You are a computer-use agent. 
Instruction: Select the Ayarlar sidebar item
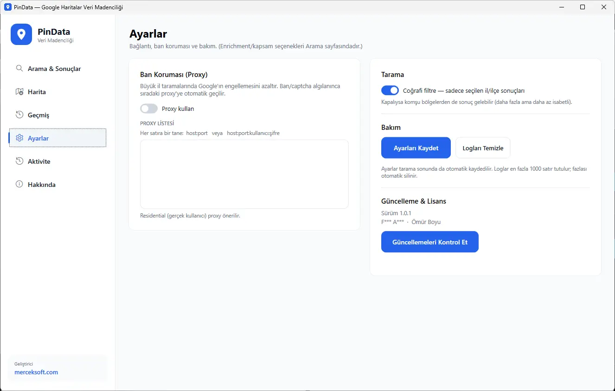(58, 138)
